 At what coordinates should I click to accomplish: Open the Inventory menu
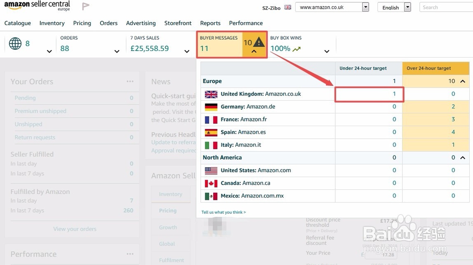[52, 23]
